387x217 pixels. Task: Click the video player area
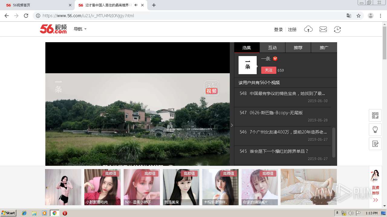tap(138, 104)
